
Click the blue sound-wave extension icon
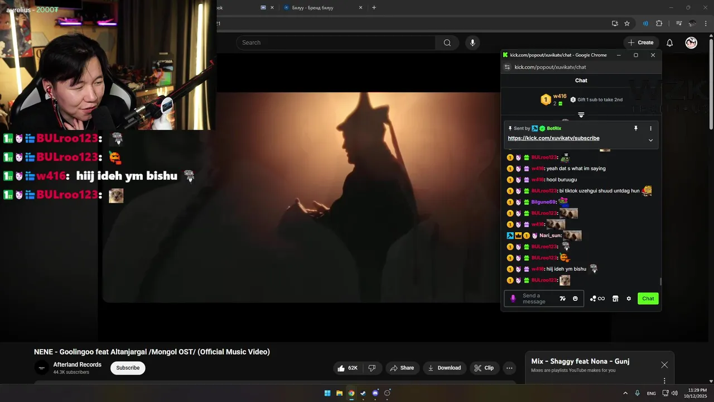coord(645,23)
